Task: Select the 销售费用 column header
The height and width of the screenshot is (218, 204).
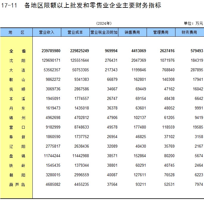Action: [x=132, y=32]
